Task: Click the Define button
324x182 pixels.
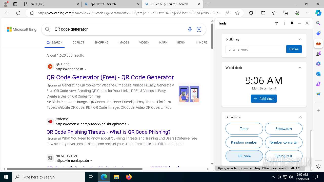Action: [x=294, y=49]
